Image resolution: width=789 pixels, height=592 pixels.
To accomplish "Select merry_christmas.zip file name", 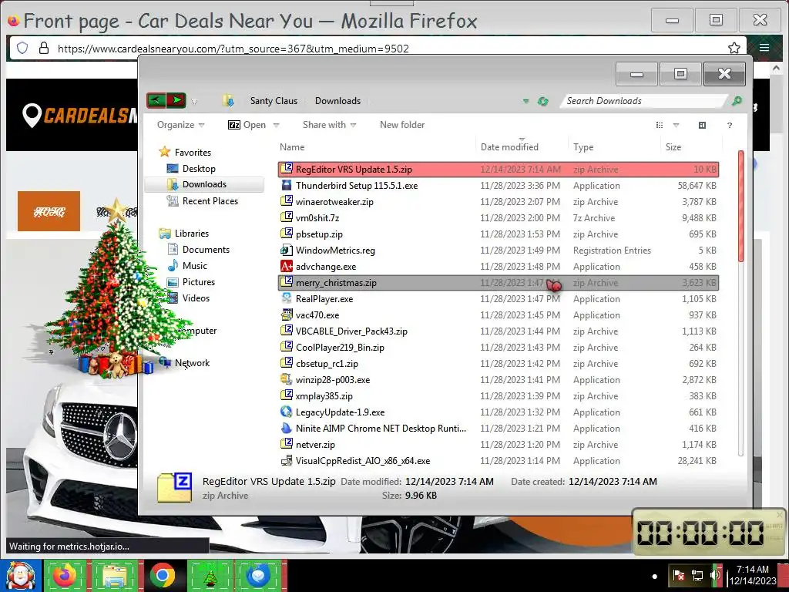I will point(336,283).
